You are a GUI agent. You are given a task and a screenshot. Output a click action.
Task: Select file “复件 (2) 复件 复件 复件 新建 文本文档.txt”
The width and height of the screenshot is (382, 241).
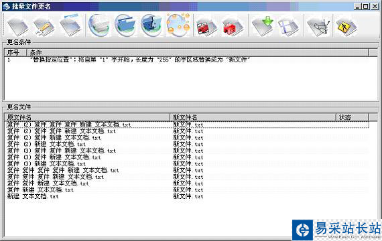coord(69,125)
